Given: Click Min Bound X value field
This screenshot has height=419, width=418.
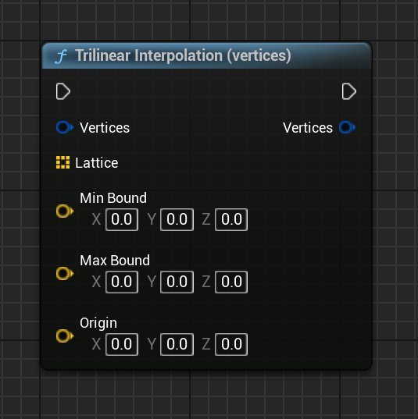Looking at the screenshot, I should [x=122, y=219].
